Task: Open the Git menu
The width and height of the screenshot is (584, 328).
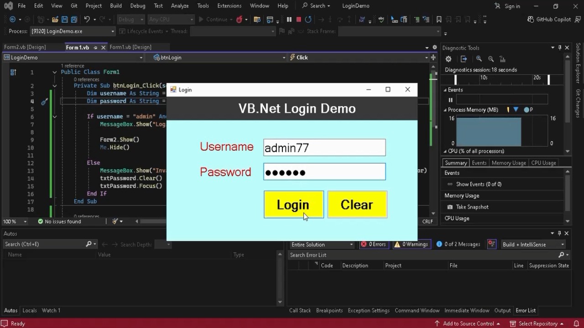Action: 74,6
